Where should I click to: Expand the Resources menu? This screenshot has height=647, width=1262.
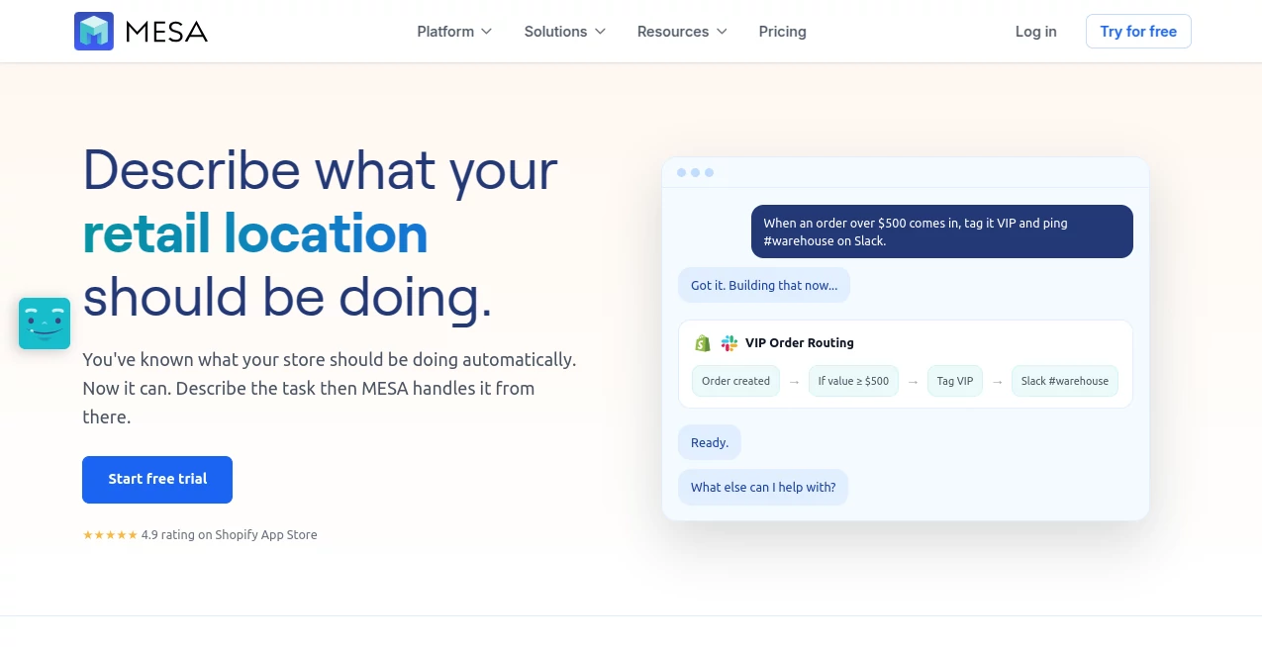(682, 32)
